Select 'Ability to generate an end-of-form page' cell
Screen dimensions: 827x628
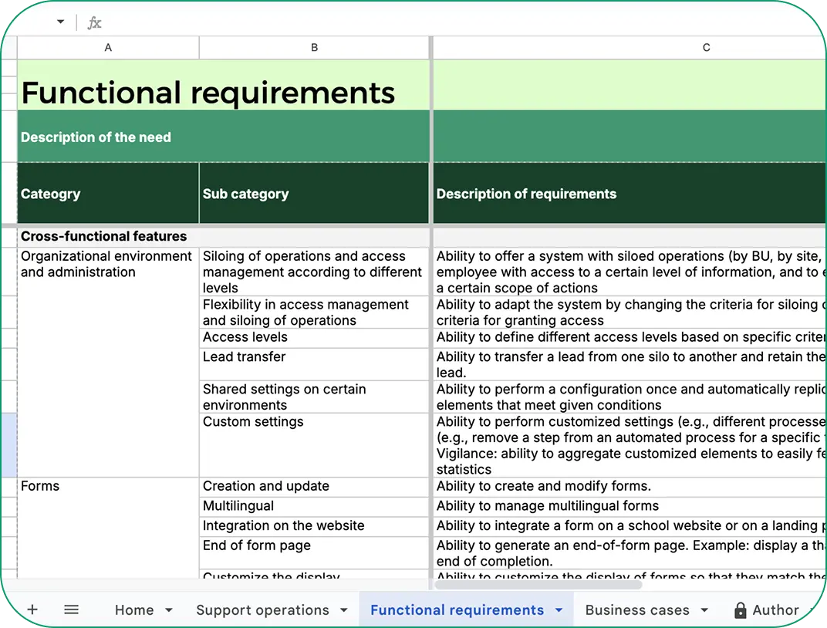click(630, 553)
